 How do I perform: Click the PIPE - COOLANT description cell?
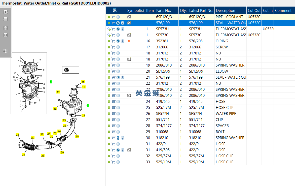coord(231,17)
